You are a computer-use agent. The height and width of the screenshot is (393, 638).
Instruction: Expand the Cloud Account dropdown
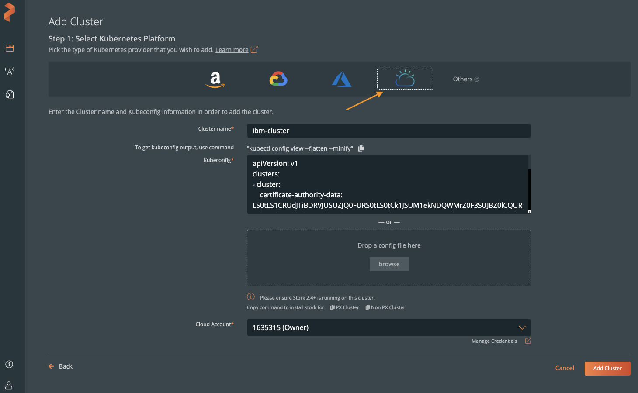point(522,327)
